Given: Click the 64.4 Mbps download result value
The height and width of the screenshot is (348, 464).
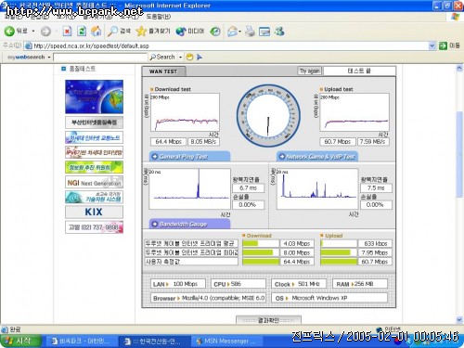Looking at the screenshot, I should 168,142.
